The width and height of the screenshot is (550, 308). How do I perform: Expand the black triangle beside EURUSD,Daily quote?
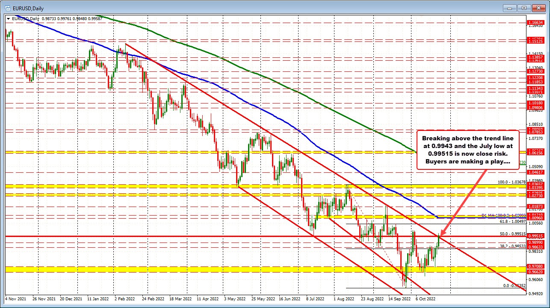(8, 19)
